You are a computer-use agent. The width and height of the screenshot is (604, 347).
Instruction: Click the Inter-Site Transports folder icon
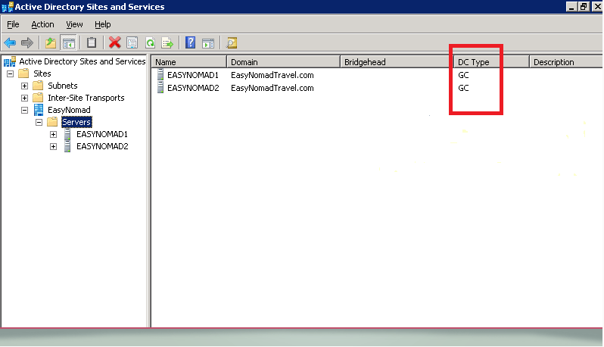click(x=38, y=98)
